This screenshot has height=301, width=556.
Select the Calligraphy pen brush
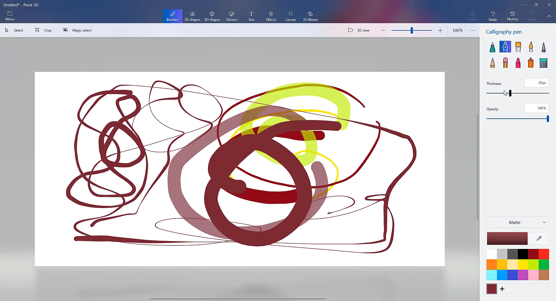(x=505, y=47)
